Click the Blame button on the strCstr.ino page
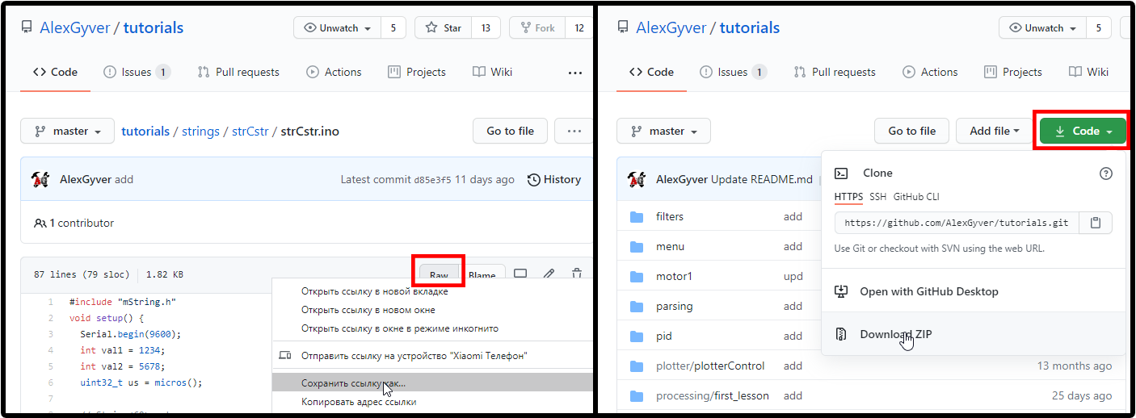 482,275
